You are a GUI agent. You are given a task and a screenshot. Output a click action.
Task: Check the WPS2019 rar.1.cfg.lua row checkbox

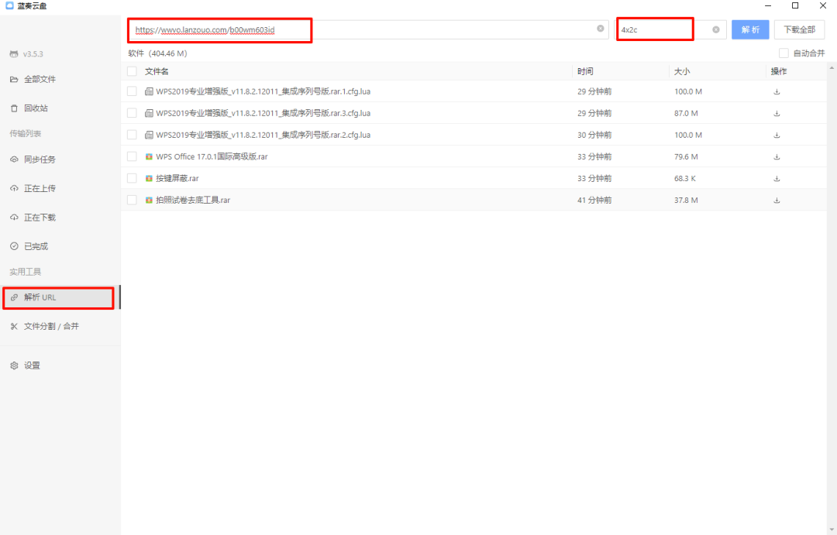coord(132,91)
